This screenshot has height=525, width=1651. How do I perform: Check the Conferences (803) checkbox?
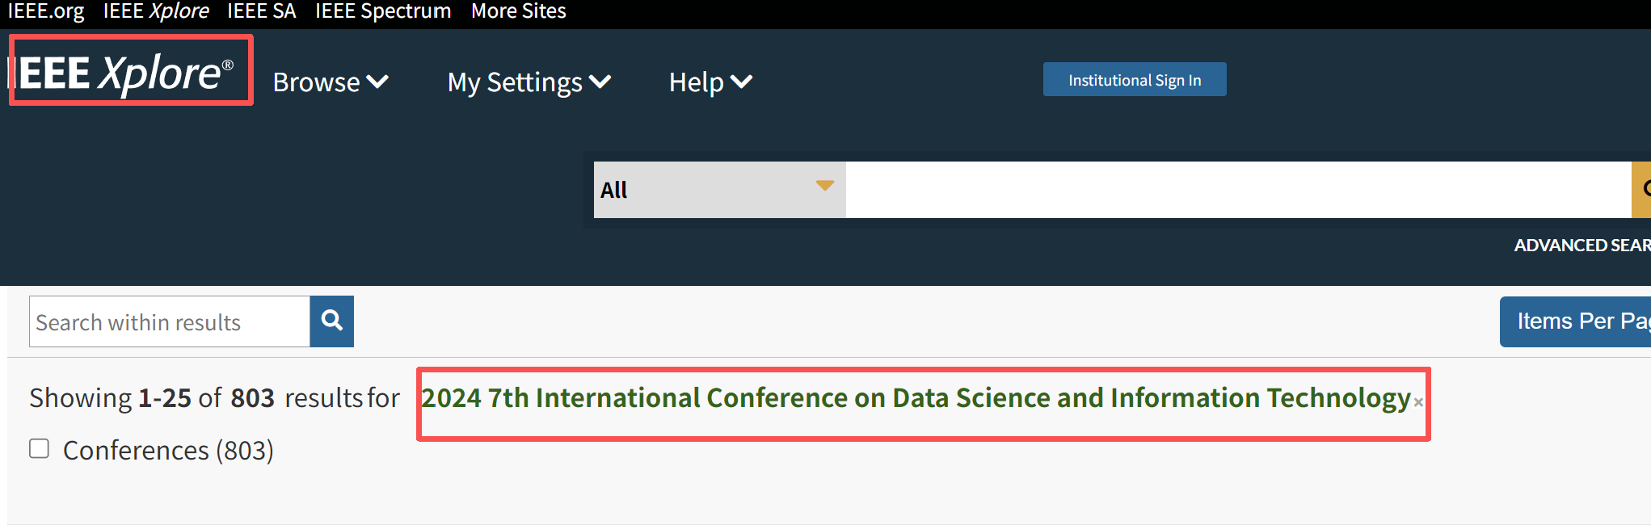point(40,448)
